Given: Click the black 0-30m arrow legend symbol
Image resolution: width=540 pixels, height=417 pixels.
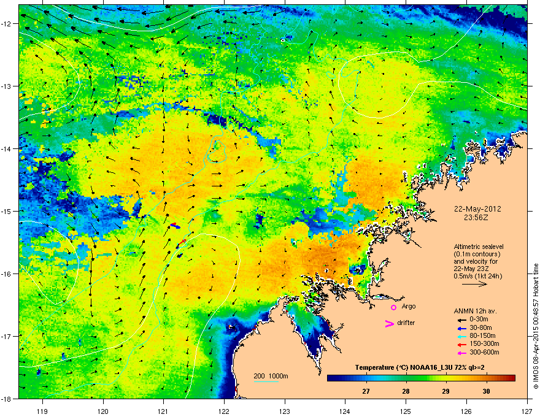Looking at the screenshot, I should (x=462, y=320).
